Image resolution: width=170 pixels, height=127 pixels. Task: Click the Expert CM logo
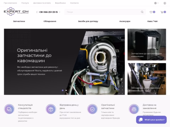(16, 12)
